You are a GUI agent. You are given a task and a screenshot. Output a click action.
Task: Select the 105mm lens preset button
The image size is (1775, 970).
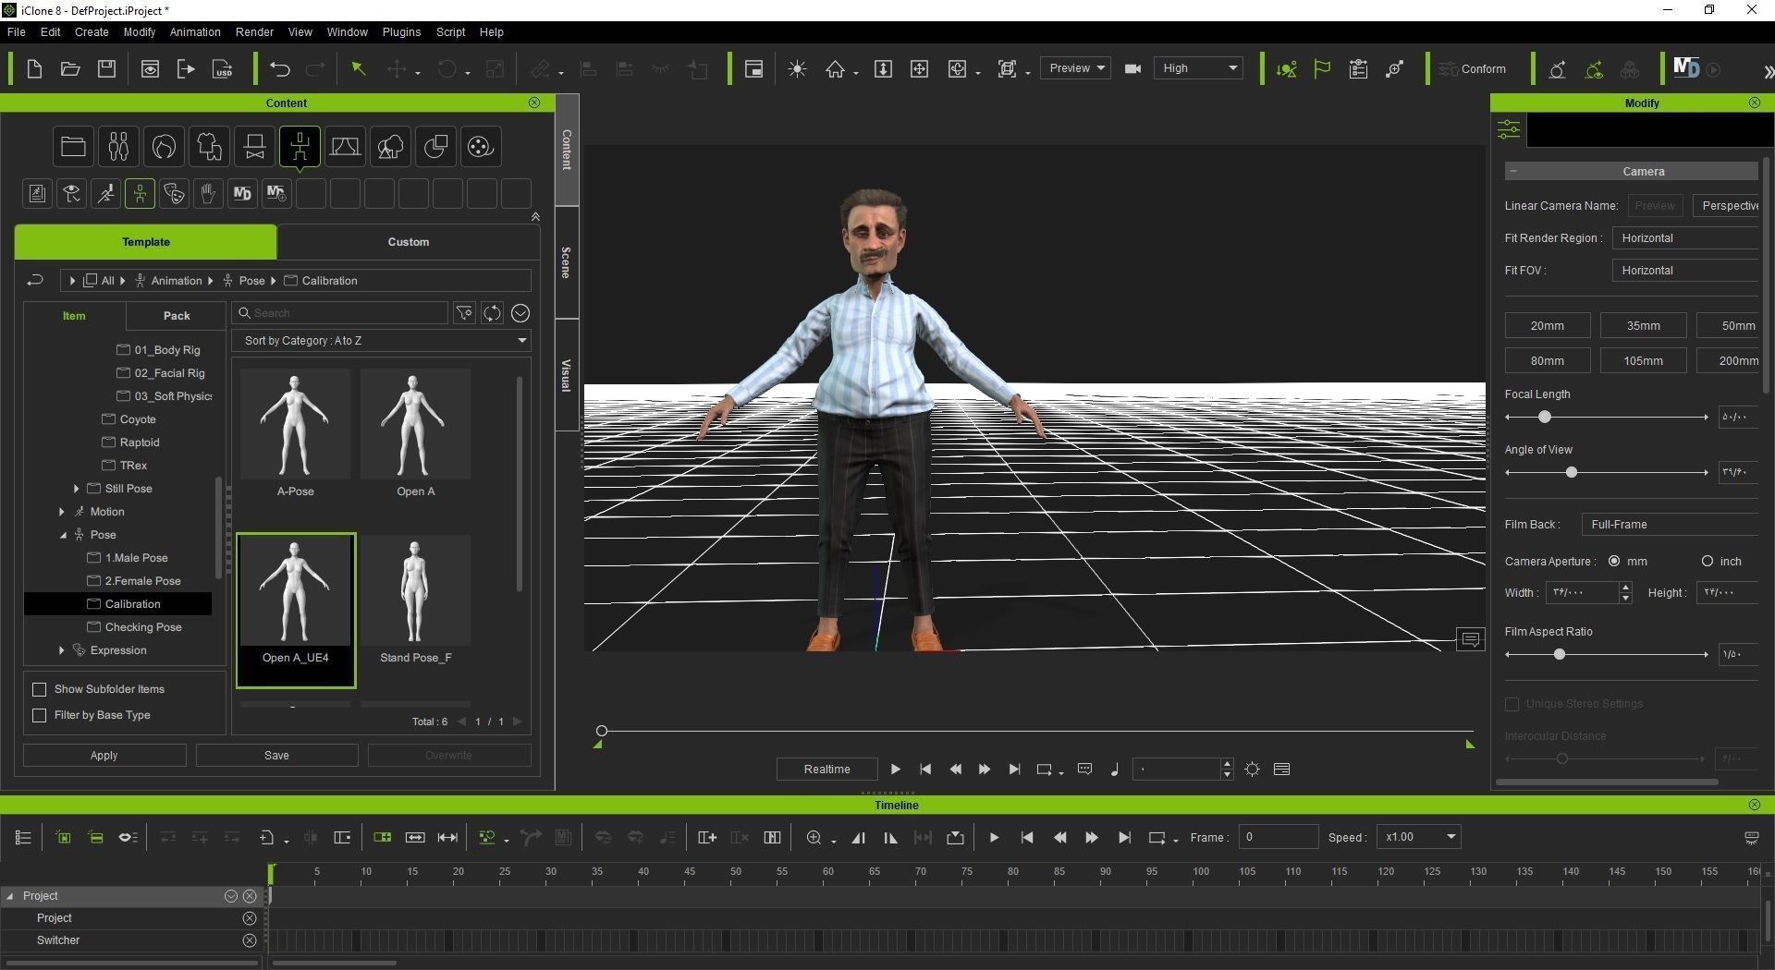pyautogui.click(x=1643, y=361)
